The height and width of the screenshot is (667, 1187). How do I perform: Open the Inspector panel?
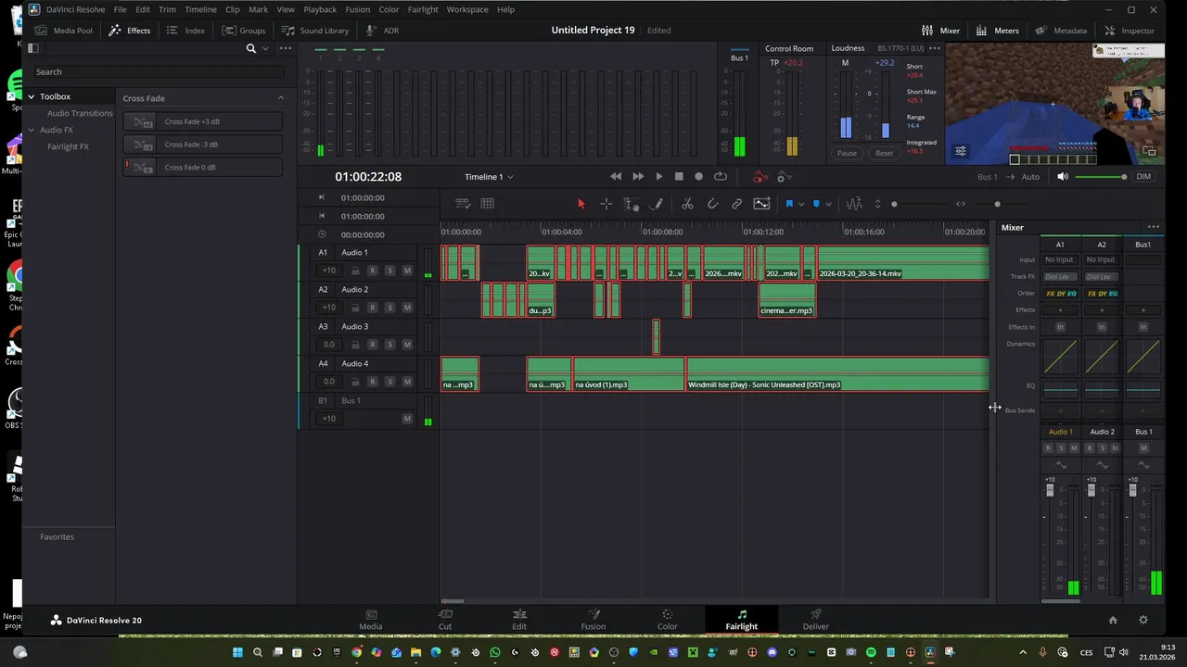[x=1129, y=31]
